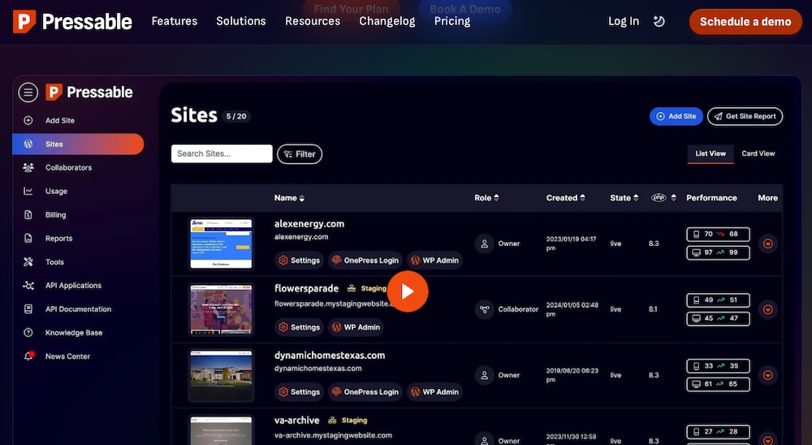Click Owner role icon for alexenergy.com
Image resolution: width=812 pixels, height=445 pixels.
[x=484, y=244]
